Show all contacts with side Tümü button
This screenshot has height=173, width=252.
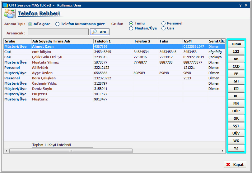click(x=236, y=44)
